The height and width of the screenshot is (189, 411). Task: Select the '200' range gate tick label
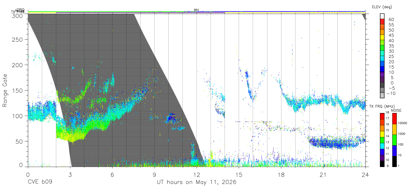(18, 65)
